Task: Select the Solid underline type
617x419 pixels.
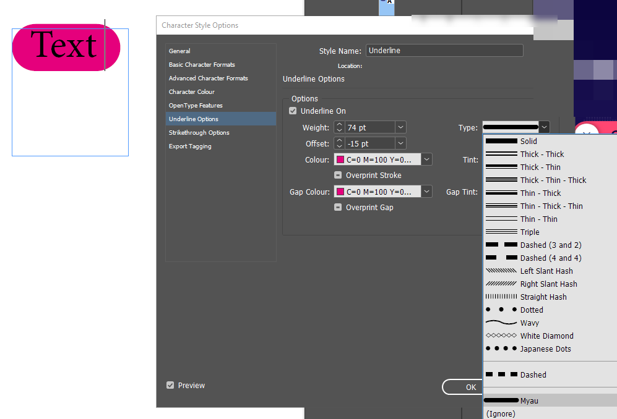Action: tap(529, 141)
